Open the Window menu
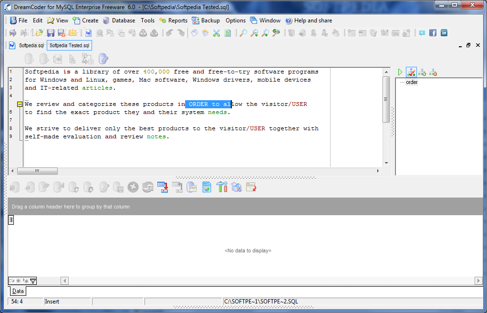Viewport: 487px width, 313px height. click(265, 21)
